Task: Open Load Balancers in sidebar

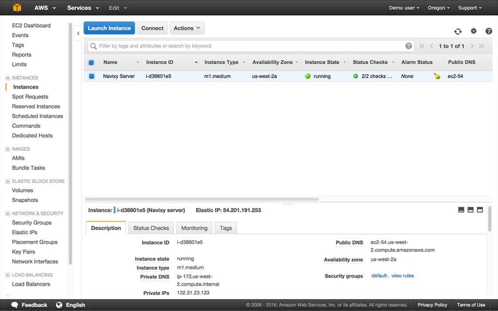Action: (x=31, y=284)
